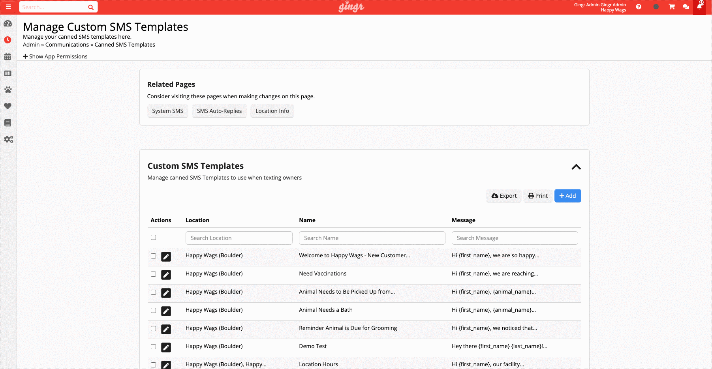Open the notifications bell
This screenshot has height=369, width=712.
point(699,7)
